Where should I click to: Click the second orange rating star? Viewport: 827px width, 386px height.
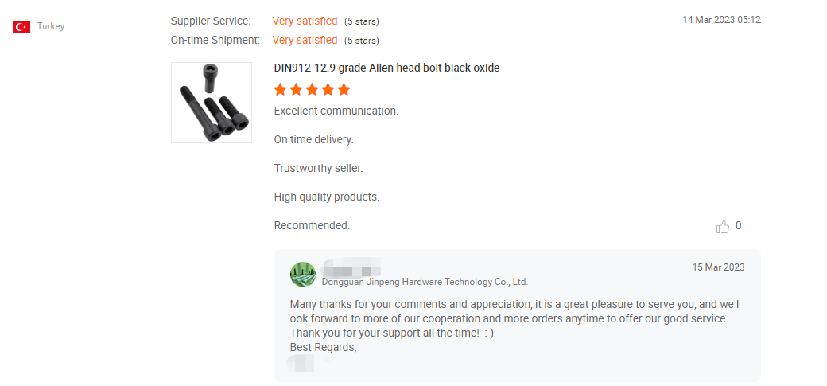pyautogui.click(x=296, y=90)
